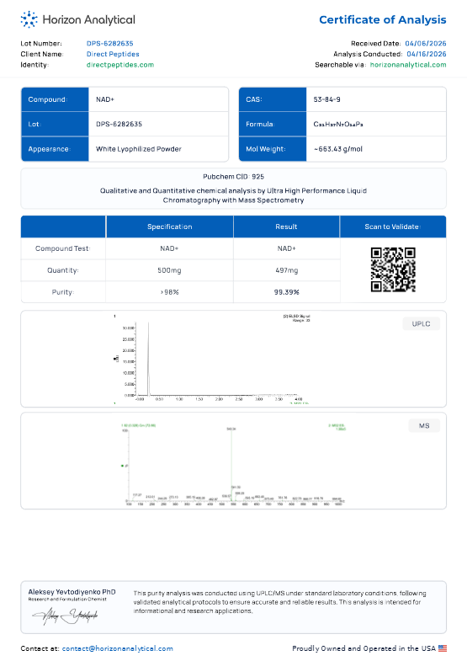This screenshot has width=467, height=661.
Task: Click the CAS: blue label cell
Action: (273, 99)
